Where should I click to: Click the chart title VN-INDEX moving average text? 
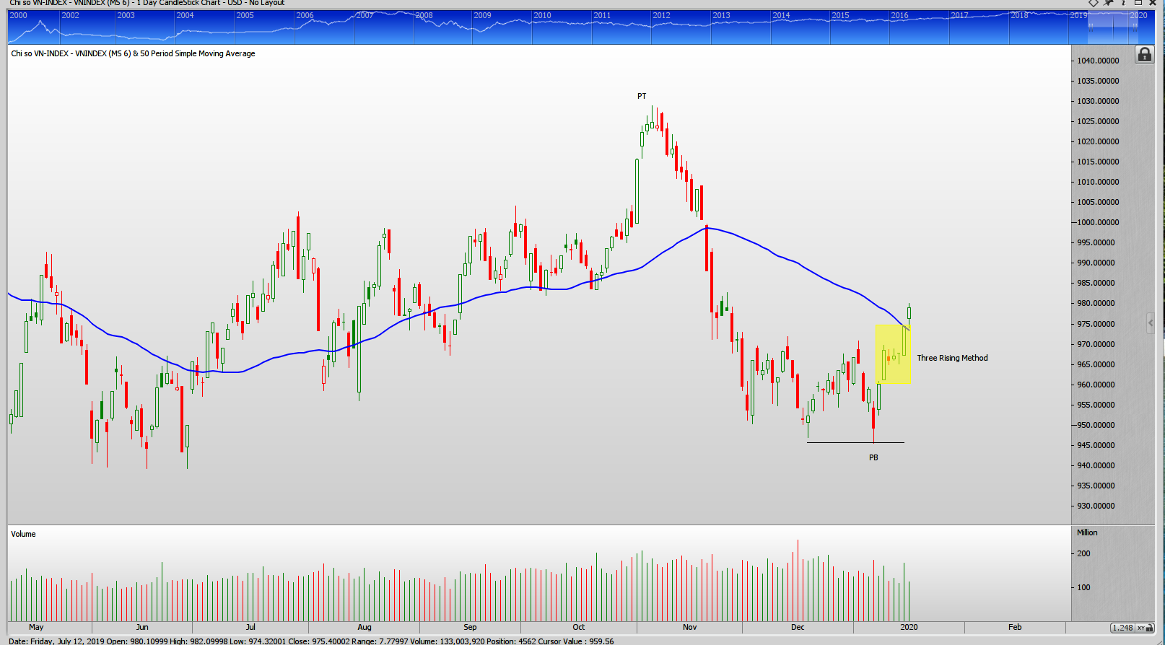pos(133,53)
